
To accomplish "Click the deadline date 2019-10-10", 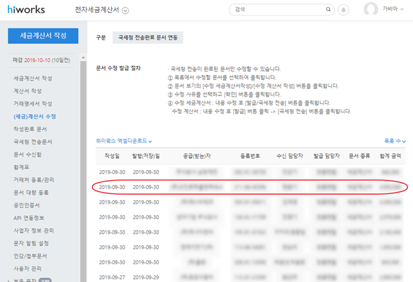I will pos(37,60).
